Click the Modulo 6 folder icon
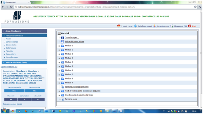203x114 pixels. pos(63,70)
